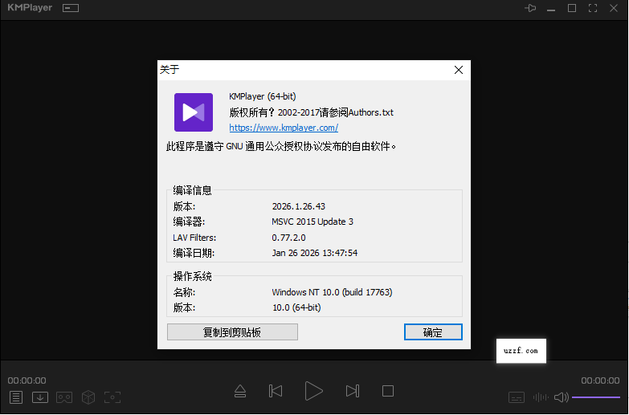Click the GNU license statement text
Image resolution: width=629 pixels, height=415 pixels.
pos(281,146)
